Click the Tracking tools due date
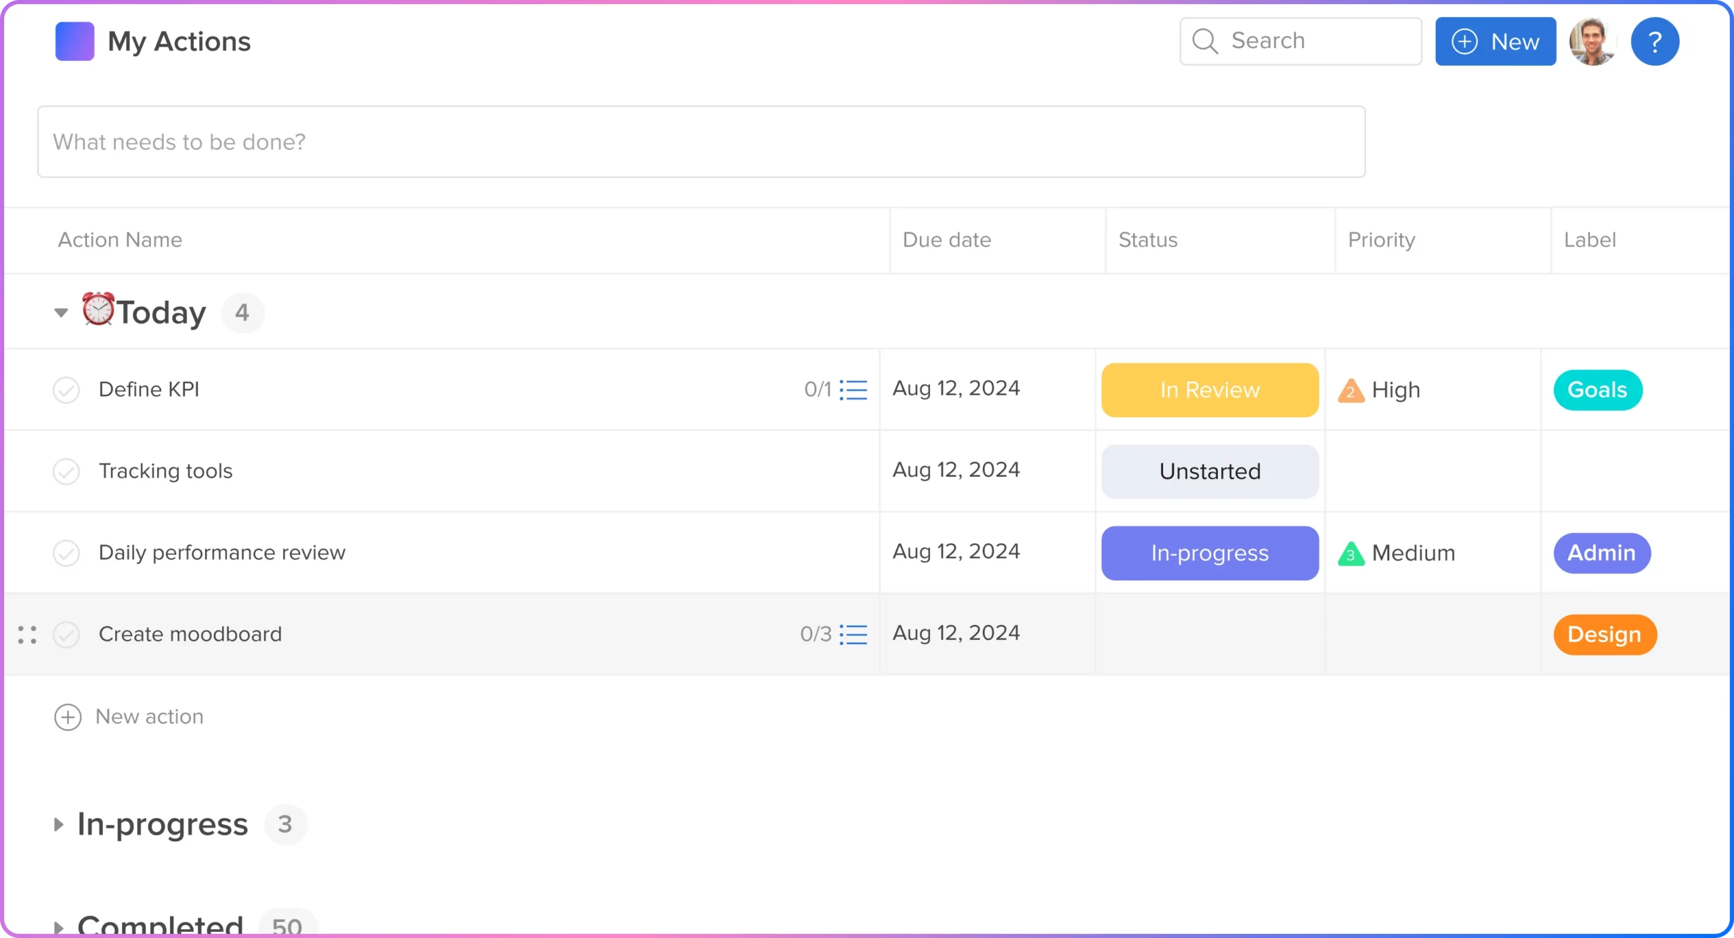Image resolution: width=1734 pixels, height=938 pixels. coord(956,470)
